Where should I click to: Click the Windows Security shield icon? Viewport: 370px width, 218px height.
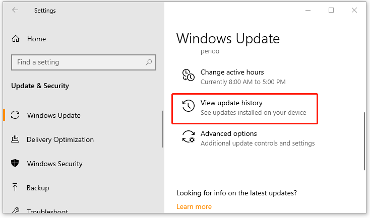point(15,163)
